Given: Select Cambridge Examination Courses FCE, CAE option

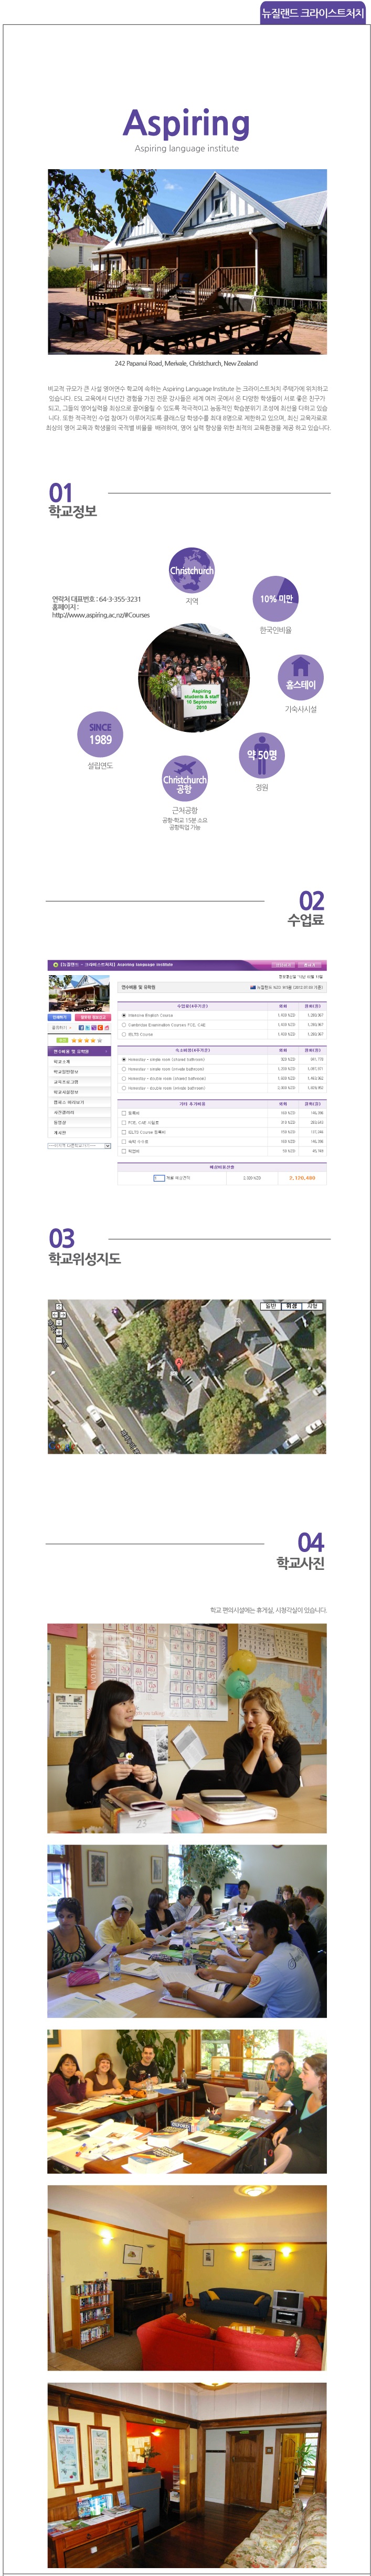Looking at the screenshot, I should pos(124,1024).
